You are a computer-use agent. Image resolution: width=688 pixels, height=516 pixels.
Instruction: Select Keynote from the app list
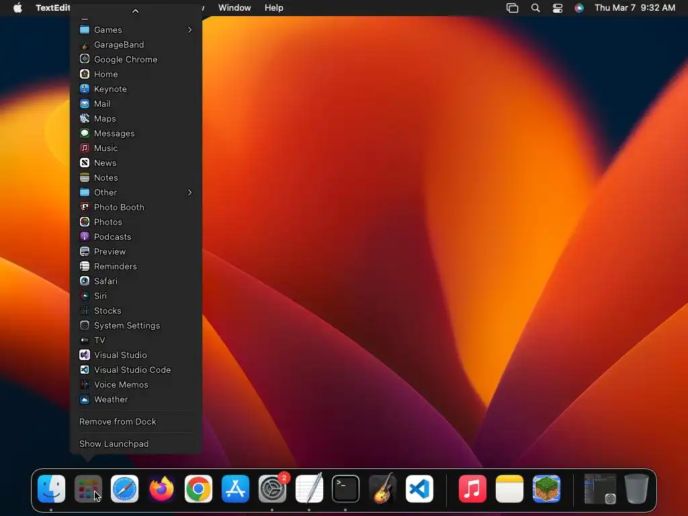click(x=136, y=89)
